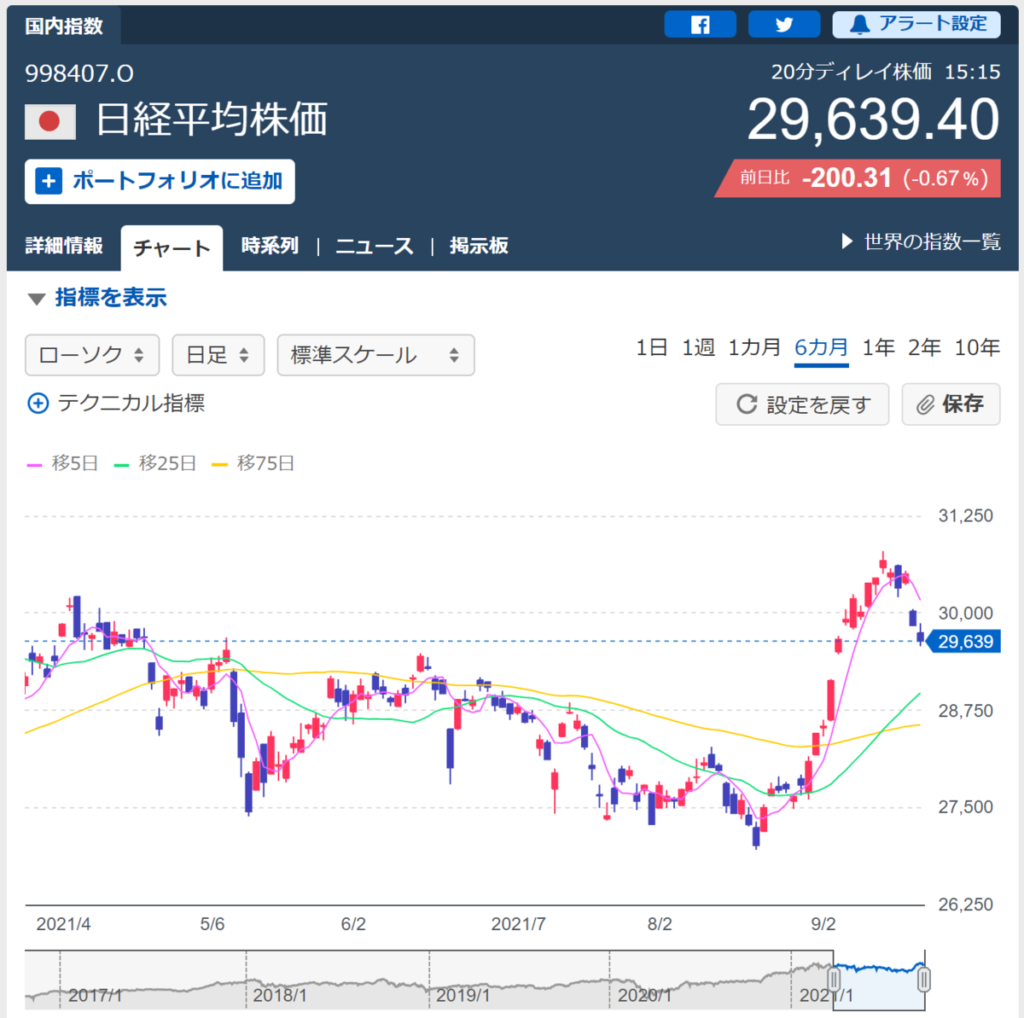
Task: Click 31,250 axis label
Action: (965, 515)
